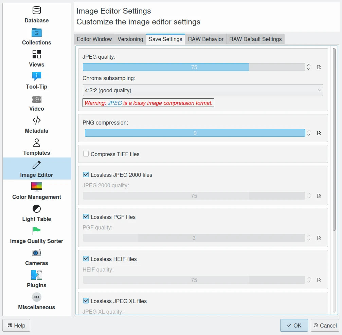Disable the Lossless HEIF files option
342x335 pixels.
[x=86, y=259]
